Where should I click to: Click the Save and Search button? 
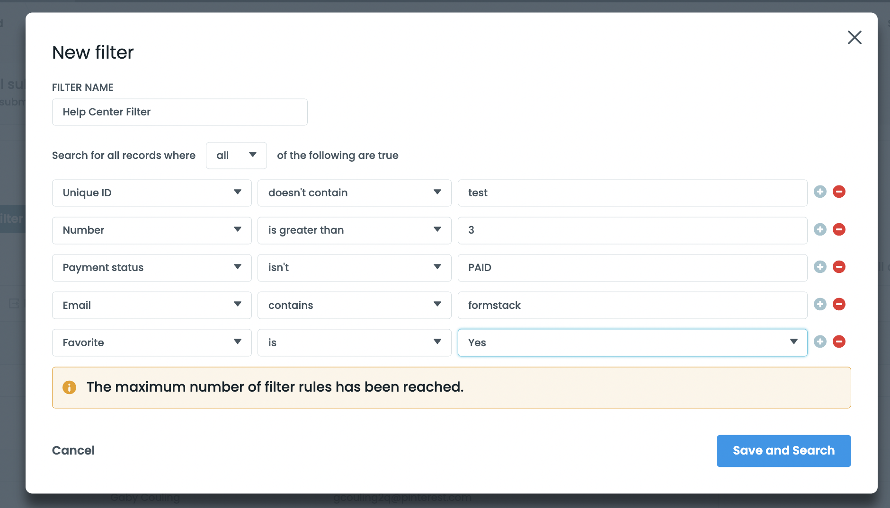coord(783,450)
